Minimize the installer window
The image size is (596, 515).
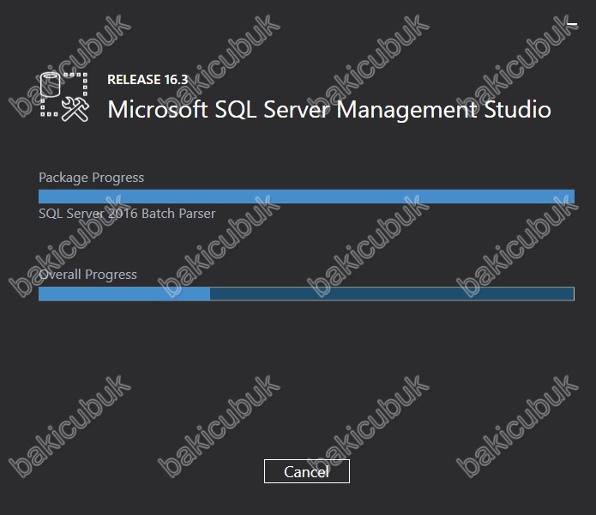point(572,24)
